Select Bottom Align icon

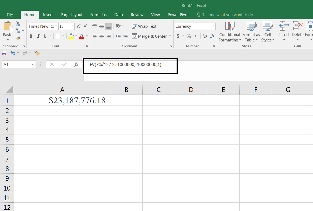[109, 26]
